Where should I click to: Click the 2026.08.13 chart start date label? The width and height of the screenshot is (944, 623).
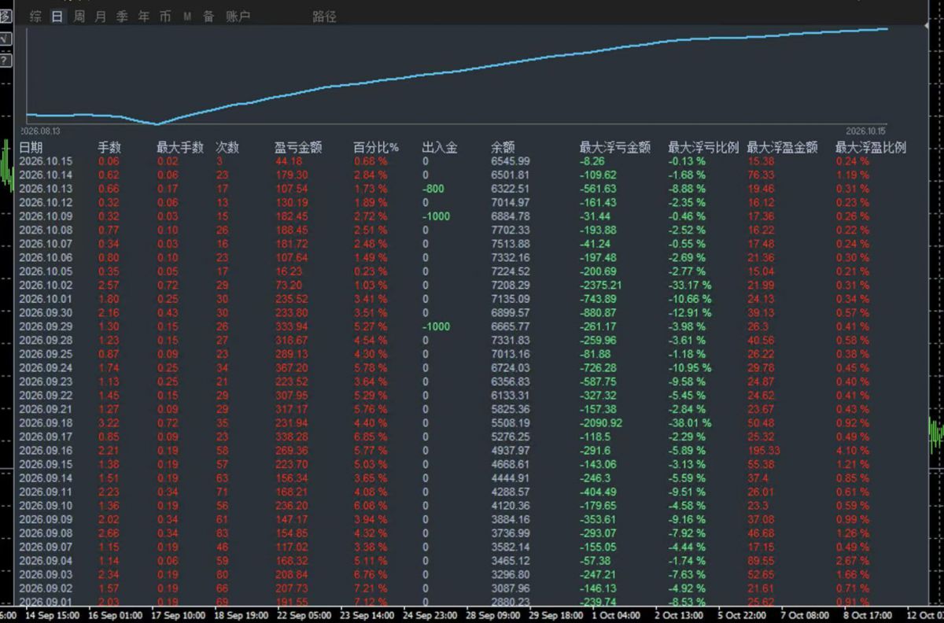tap(40, 131)
